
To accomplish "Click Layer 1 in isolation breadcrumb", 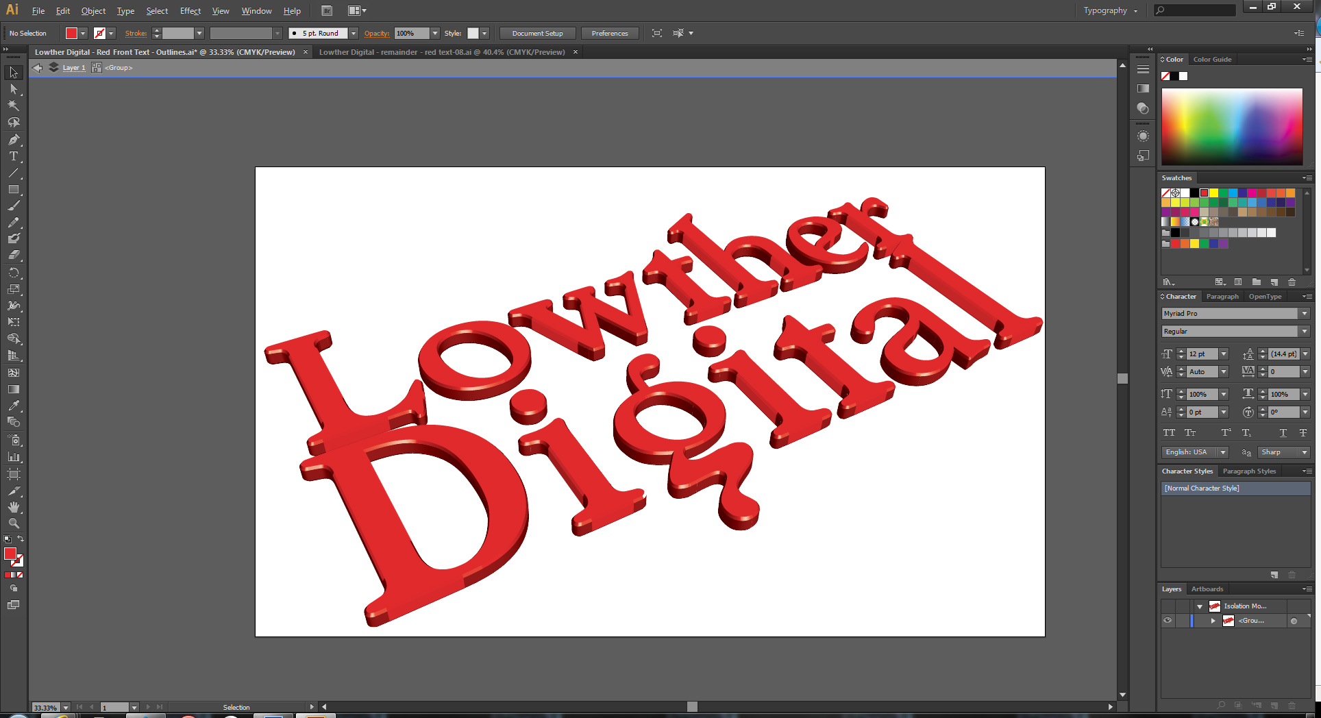I will pos(74,68).
